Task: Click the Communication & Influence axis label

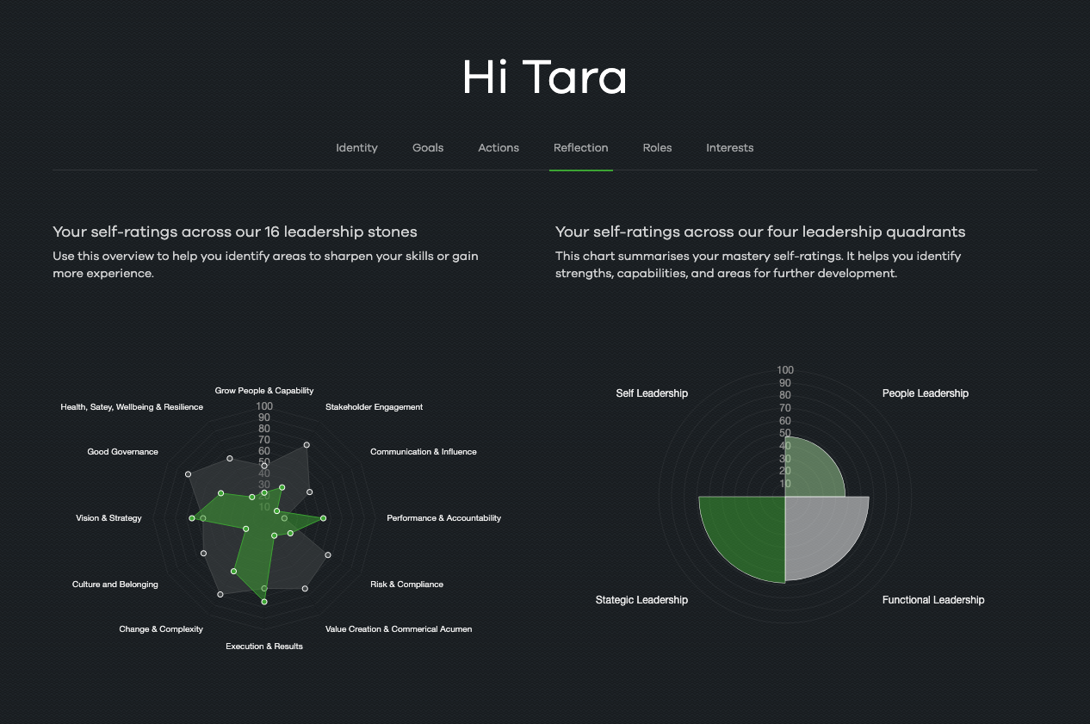Action: click(x=423, y=452)
